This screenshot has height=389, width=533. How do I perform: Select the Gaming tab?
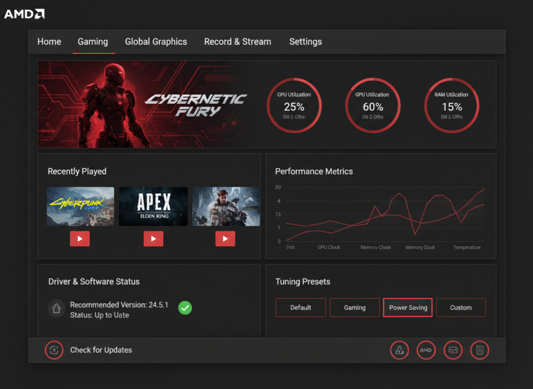(93, 42)
